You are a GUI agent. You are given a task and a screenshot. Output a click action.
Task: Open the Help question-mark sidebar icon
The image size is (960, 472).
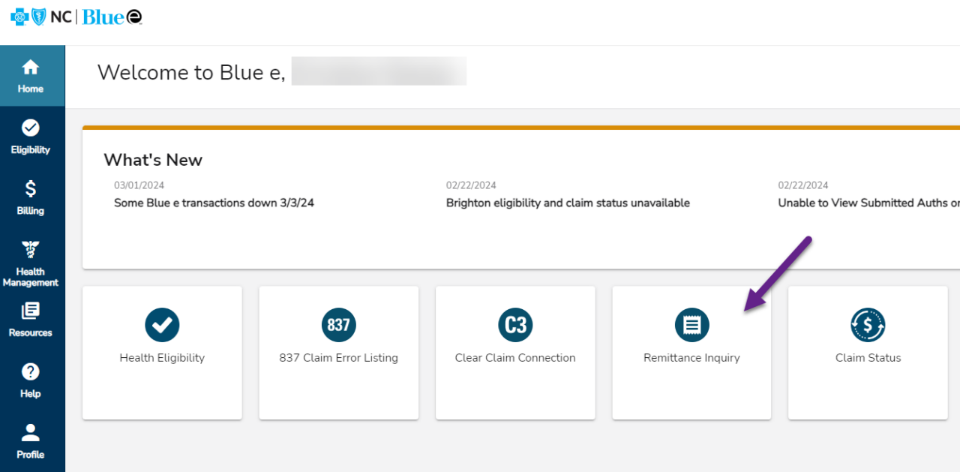click(31, 371)
